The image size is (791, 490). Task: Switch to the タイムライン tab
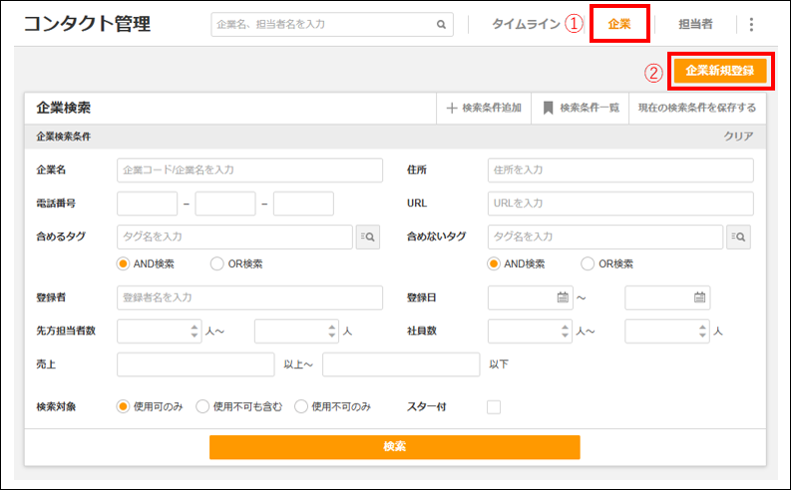[526, 24]
